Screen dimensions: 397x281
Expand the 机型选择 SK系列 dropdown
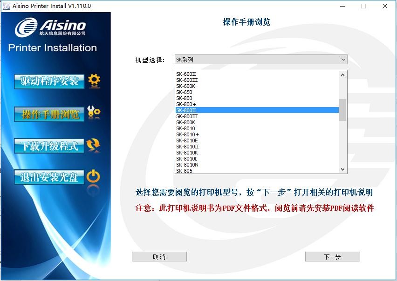[x=261, y=60]
